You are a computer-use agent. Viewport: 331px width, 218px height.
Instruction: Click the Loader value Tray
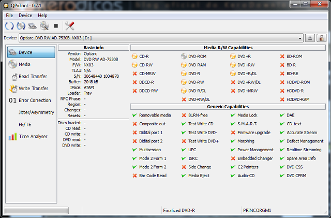87,93
